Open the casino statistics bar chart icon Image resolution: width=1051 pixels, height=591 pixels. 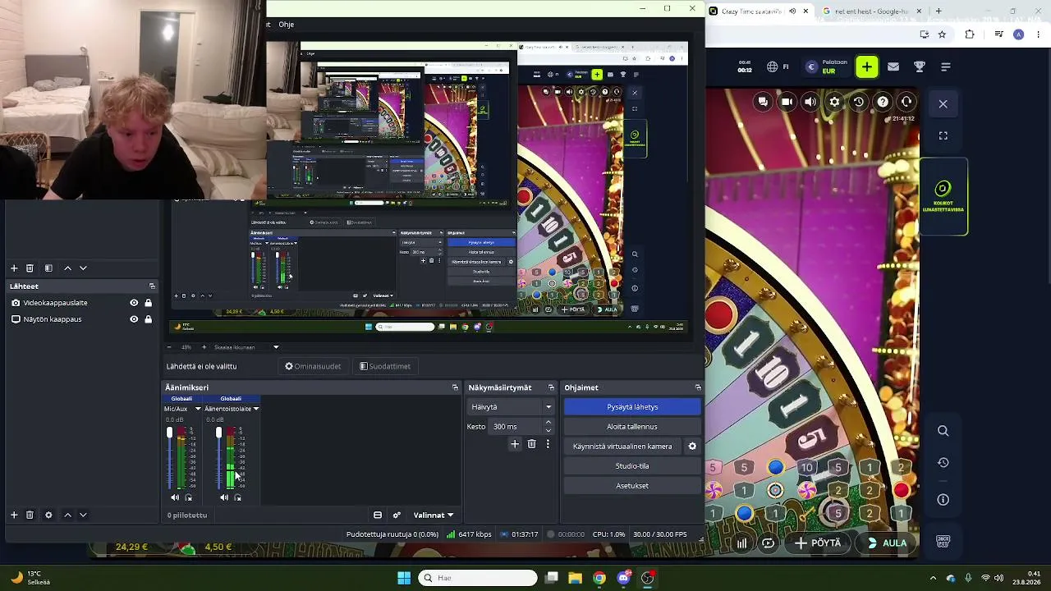742,543
